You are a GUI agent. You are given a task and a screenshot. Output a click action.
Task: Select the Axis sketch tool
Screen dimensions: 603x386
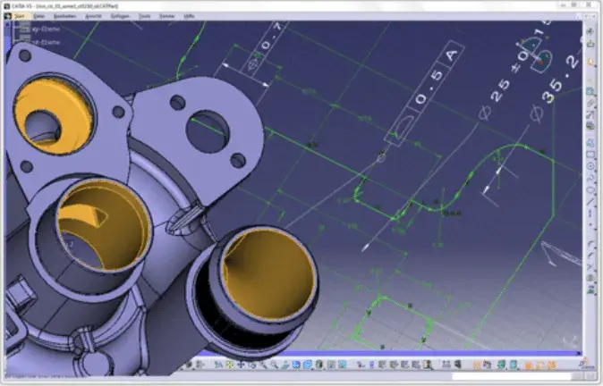[x=590, y=214]
